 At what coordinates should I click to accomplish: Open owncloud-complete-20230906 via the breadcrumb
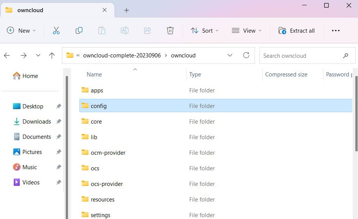[122, 55]
